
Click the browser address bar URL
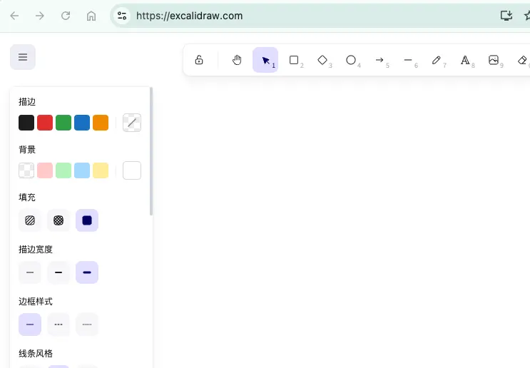point(189,16)
